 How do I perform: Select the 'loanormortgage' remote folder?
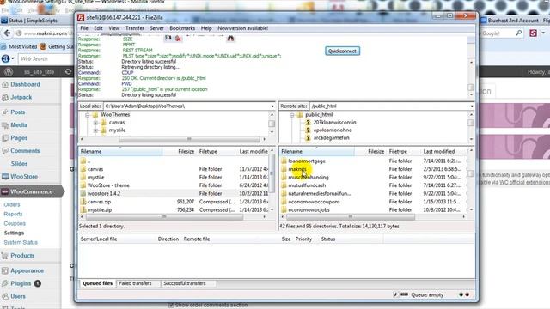[x=307, y=161]
